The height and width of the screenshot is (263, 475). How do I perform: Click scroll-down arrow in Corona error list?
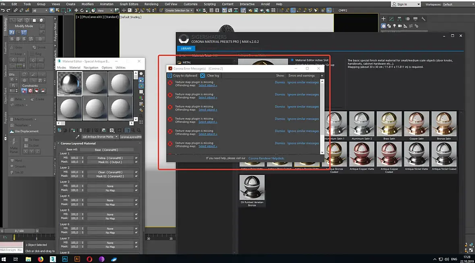pos(322,152)
